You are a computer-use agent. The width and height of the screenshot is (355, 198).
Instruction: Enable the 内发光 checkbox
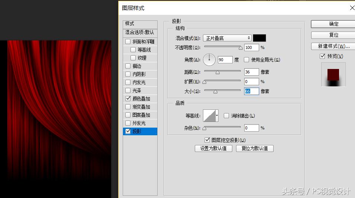(x=128, y=82)
